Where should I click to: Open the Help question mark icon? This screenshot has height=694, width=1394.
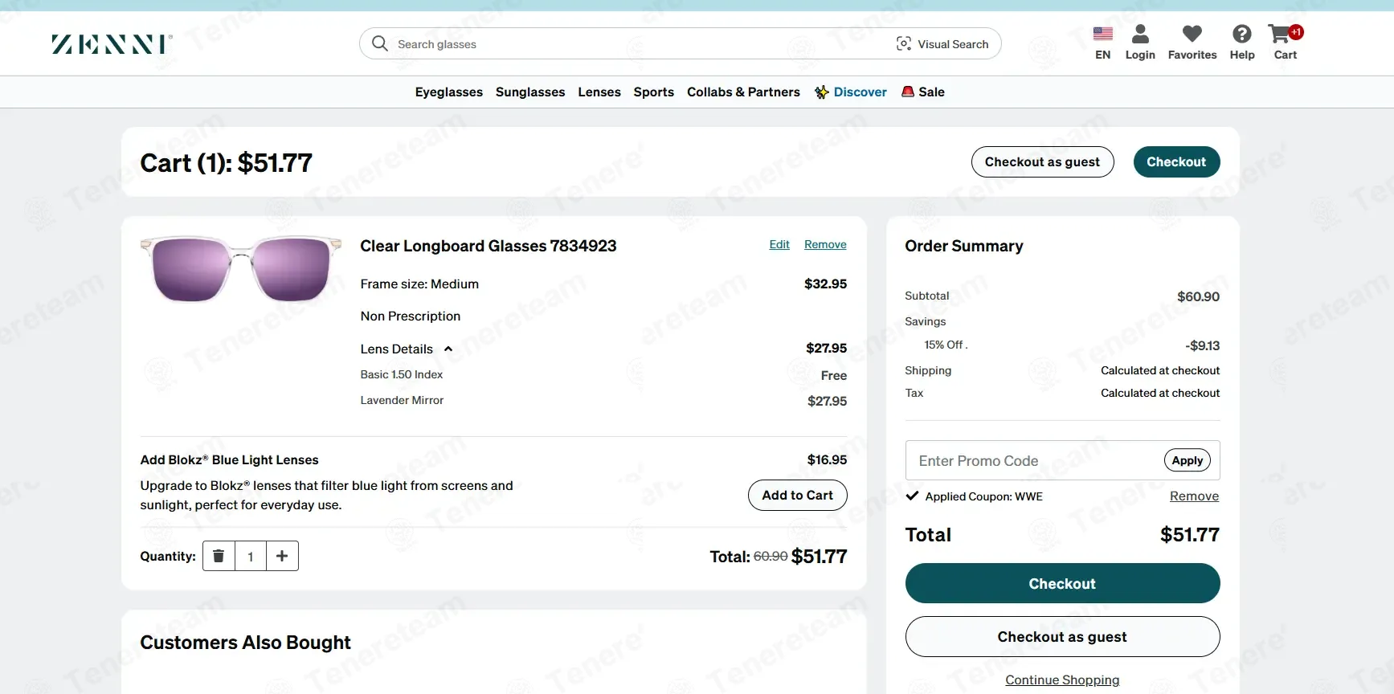coord(1242,34)
